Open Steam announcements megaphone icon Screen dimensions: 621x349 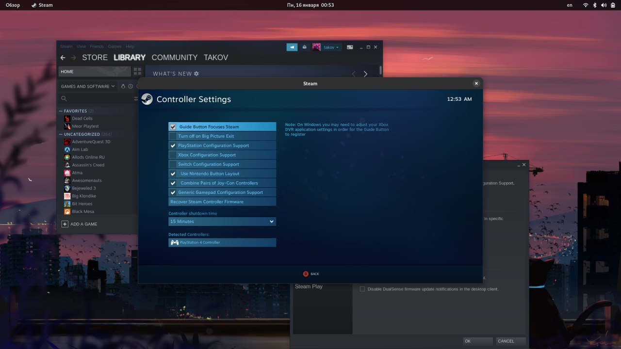click(x=292, y=47)
